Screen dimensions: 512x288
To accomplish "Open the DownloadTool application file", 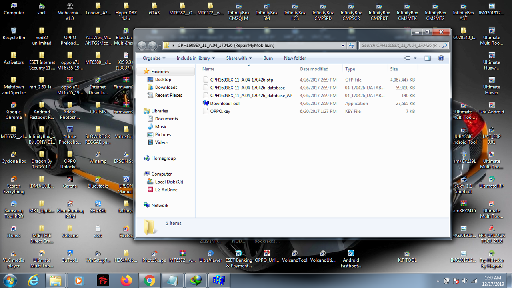I will pos(225,103).
